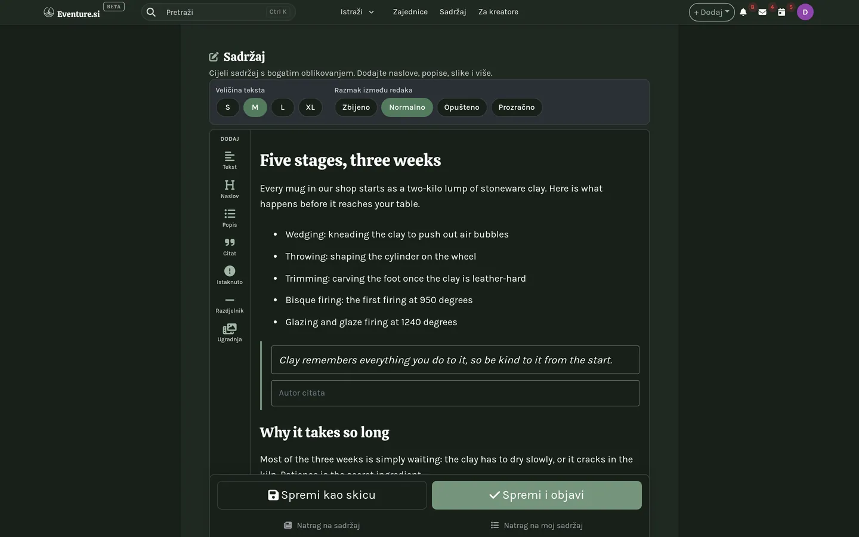This screenshot has width=859, height=537.
Task: Choose XL text size
Action: point(310,107)
